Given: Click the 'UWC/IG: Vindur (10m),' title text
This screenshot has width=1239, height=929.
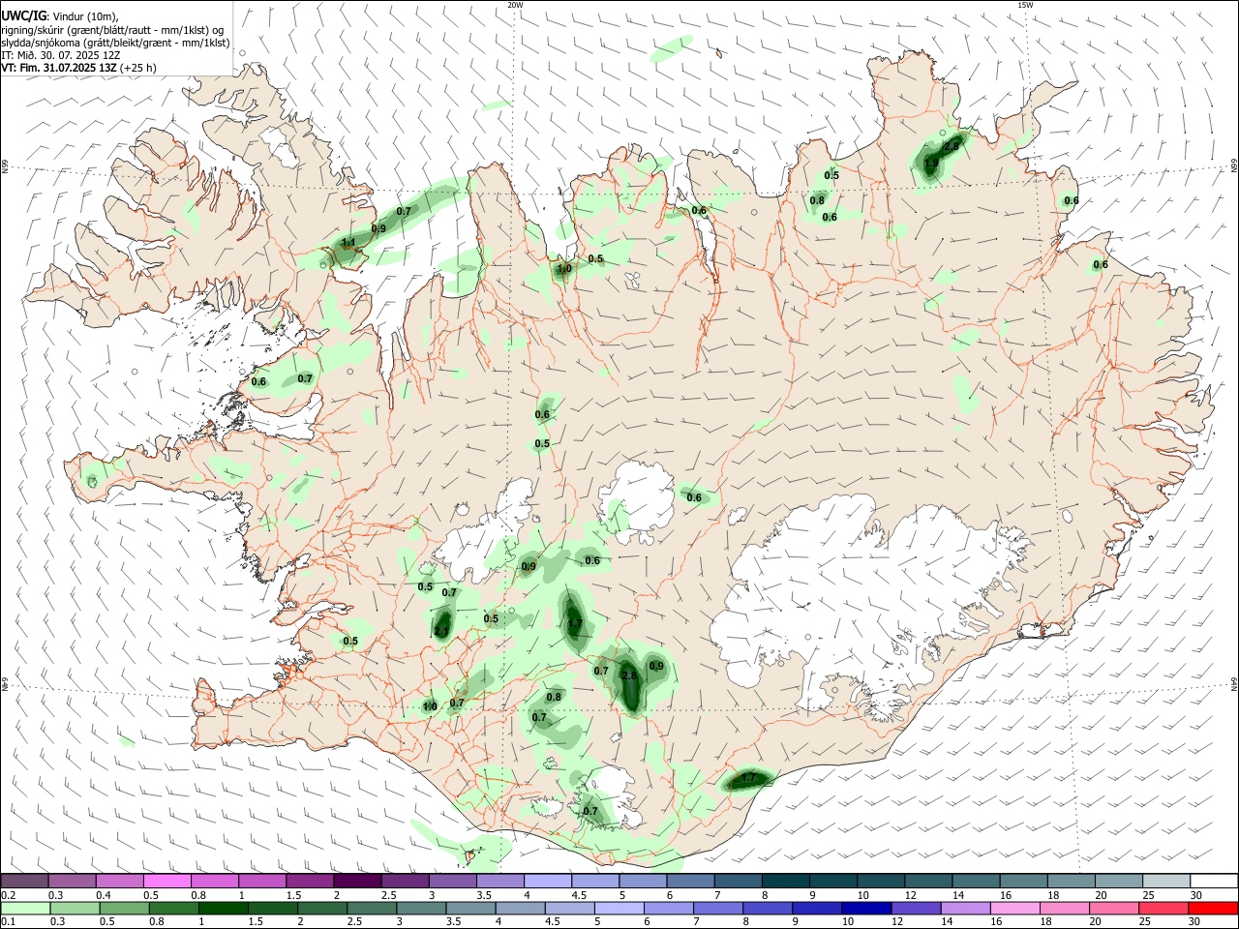Looking at the screenshot, I should (60, 16).
